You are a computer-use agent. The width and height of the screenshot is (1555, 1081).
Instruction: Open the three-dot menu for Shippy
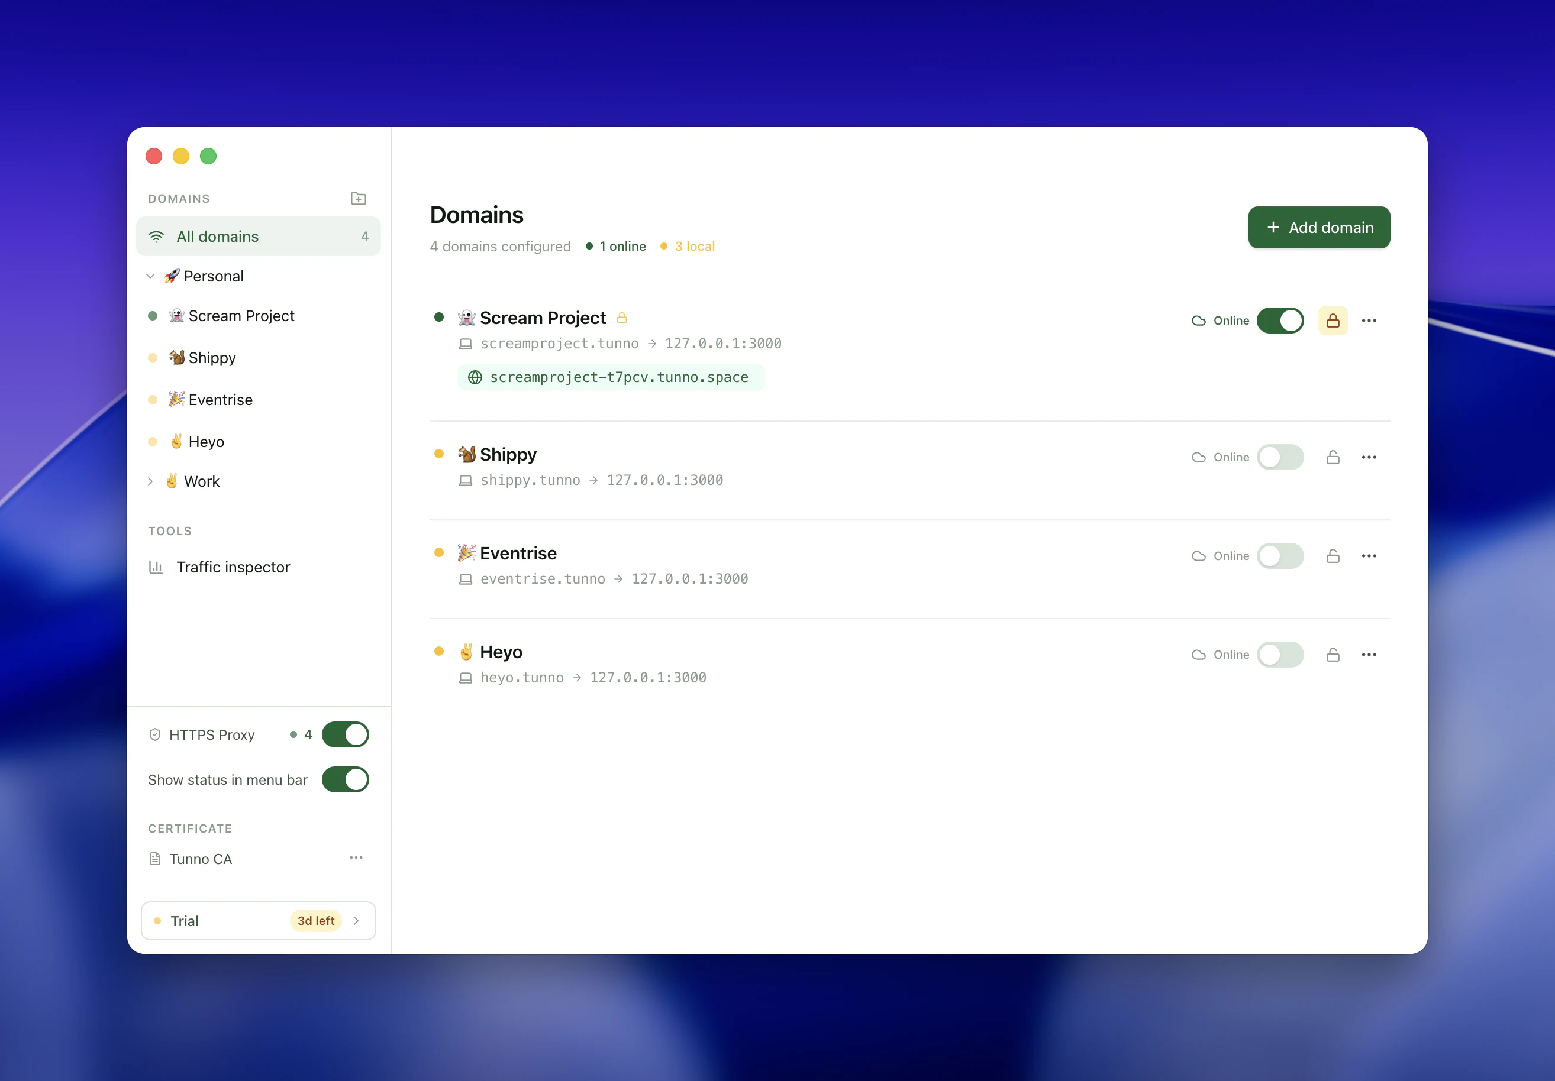[1369, 457]
